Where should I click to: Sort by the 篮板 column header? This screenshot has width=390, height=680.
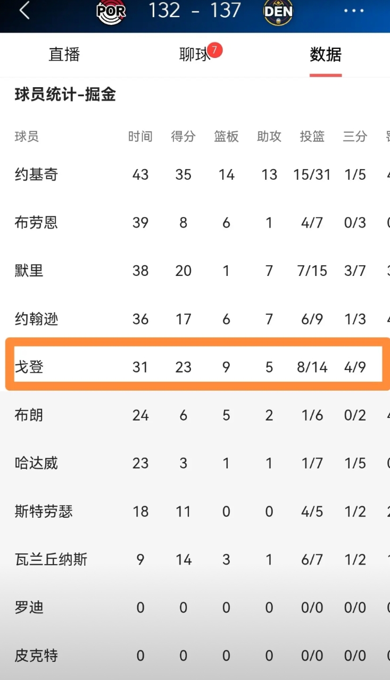pos(226,137)
